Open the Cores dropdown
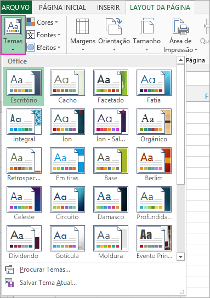 pos(42,22)
